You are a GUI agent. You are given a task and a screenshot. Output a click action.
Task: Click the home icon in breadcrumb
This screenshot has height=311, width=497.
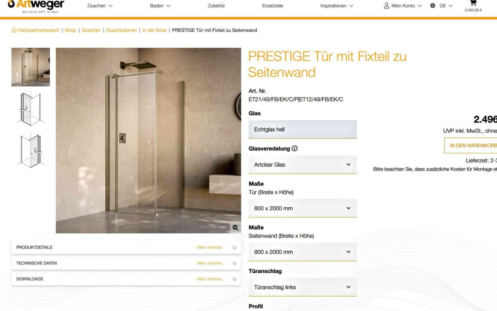[x=14, y=30]
